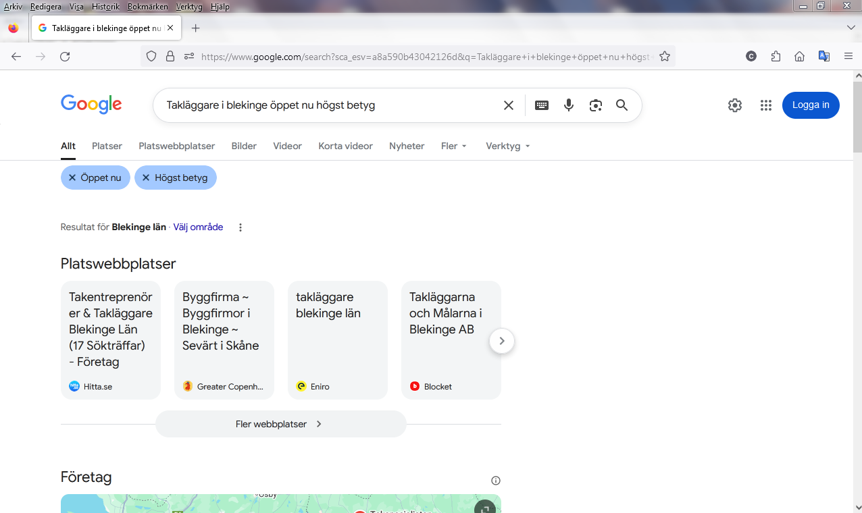Open the Google apps grid
The image size is (862, 513).
[x=765, y=105]
